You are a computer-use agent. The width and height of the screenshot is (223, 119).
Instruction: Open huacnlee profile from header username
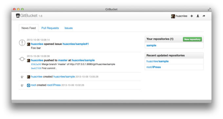tap(181, 16)
